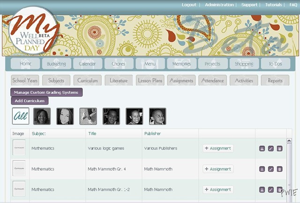Click the Logout link
Screen dimensions: 300x203
pos(189,5)
